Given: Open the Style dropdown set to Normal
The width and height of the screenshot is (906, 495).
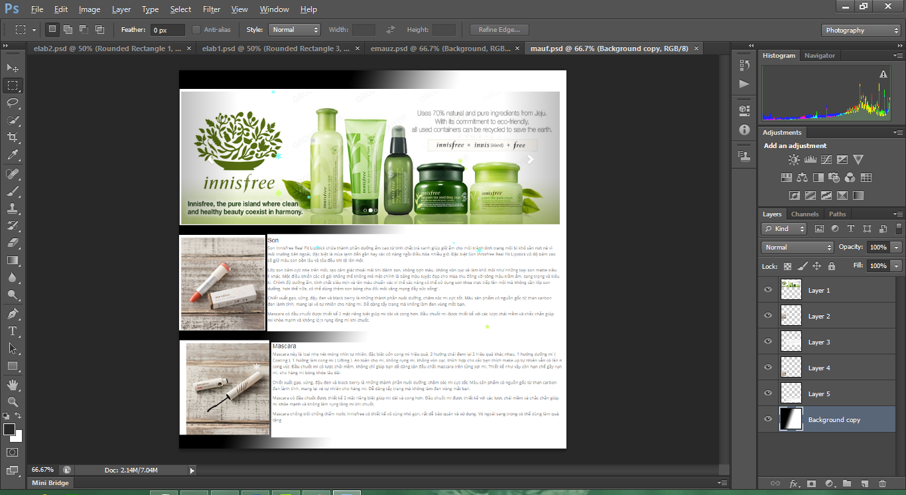Looking at the screenshot, I should click(x=294, y=30).
